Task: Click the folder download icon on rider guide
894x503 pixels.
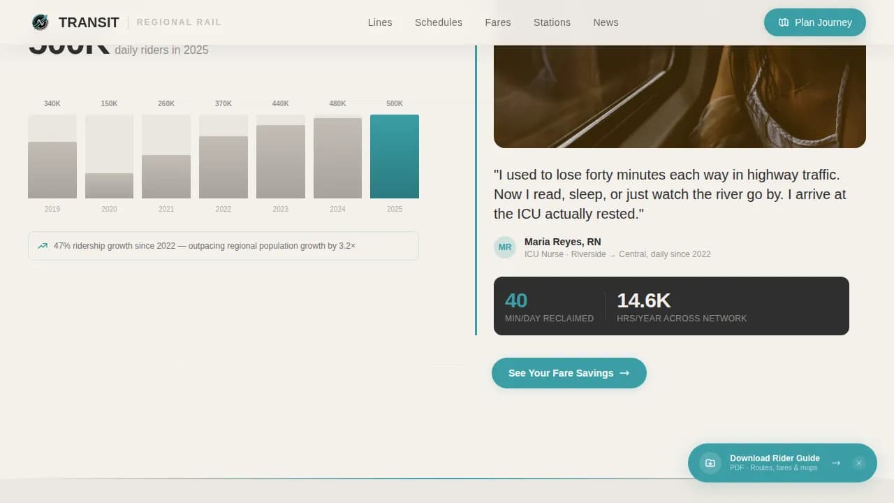Action: [x=710, y=462]
